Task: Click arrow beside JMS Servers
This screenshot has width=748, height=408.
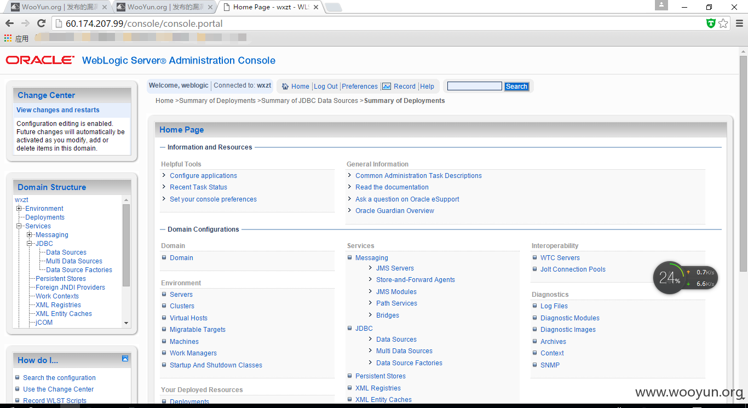Action: pyautogui.click(x=371, y=268)
